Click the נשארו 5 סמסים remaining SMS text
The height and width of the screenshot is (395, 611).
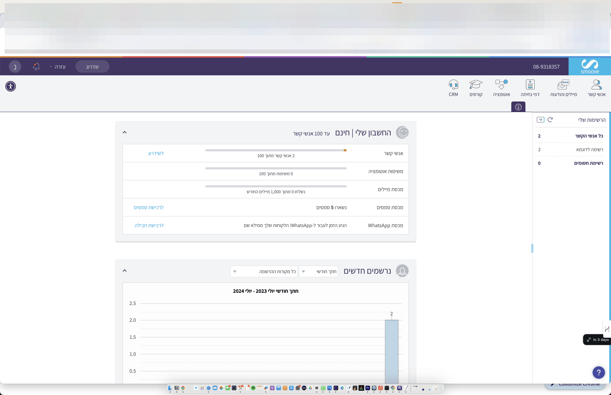[x=331, y=207]
